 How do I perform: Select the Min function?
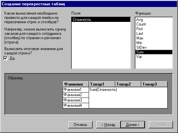(x=154, y=43)
